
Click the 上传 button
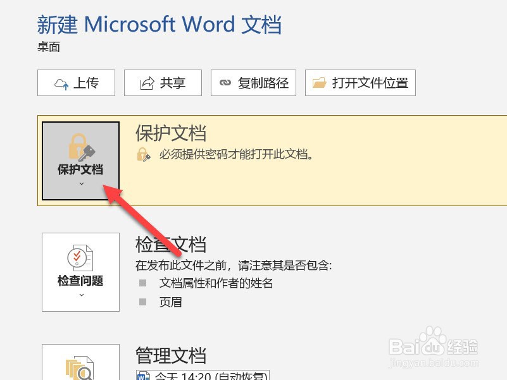(76, 82)
